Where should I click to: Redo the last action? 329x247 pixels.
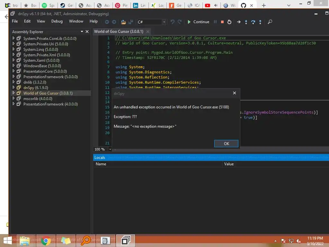180,22
